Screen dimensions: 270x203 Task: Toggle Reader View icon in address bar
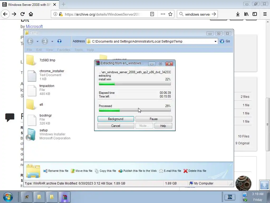pos(152,14)
